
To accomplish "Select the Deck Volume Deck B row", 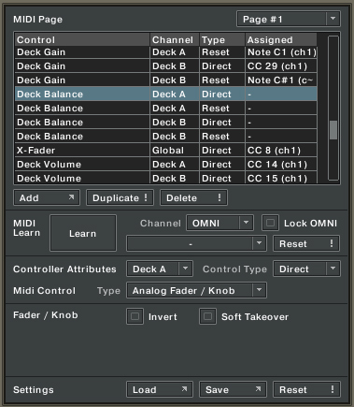I will tap(166, 178).
